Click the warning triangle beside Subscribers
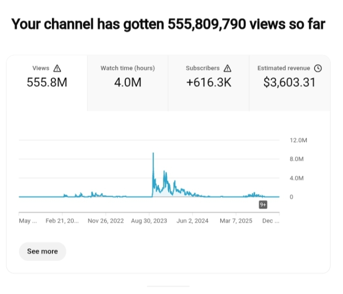 point(227,68)
